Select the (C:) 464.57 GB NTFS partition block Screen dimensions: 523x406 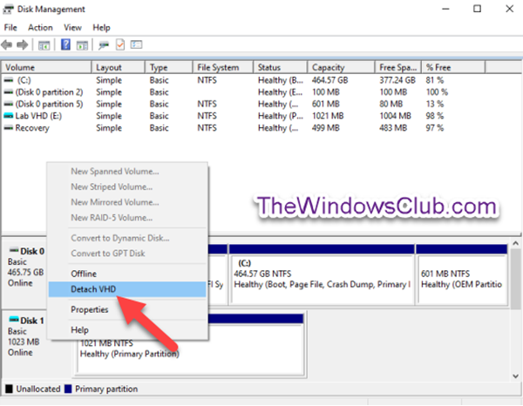coord(321,273)
